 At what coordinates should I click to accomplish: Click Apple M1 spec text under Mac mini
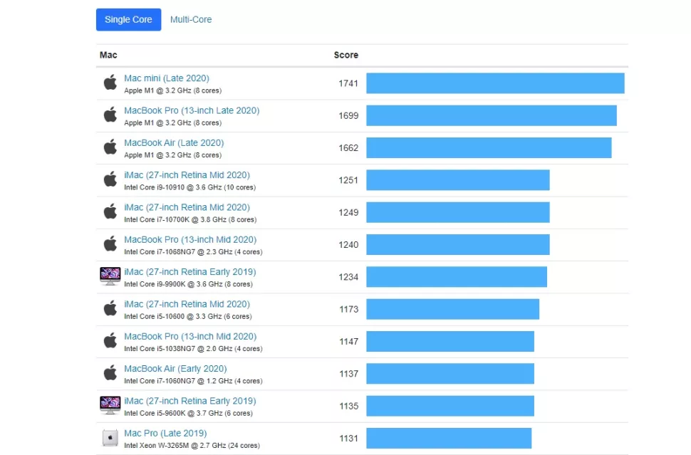(172, 90)
